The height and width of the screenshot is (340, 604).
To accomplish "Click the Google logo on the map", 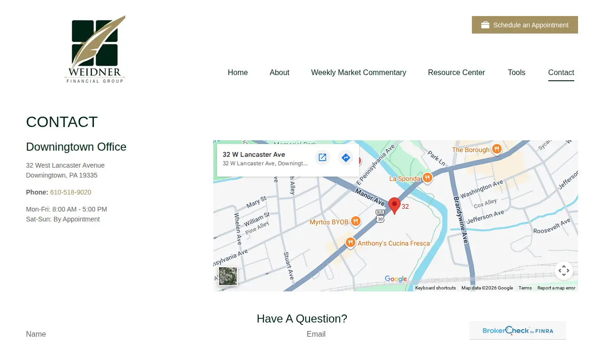I will [x=396, y=279].
